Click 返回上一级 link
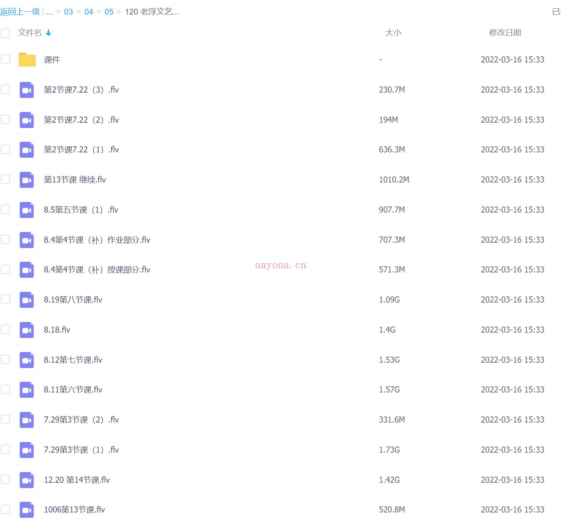The image size is (561, 530). [x=20, y=12]
